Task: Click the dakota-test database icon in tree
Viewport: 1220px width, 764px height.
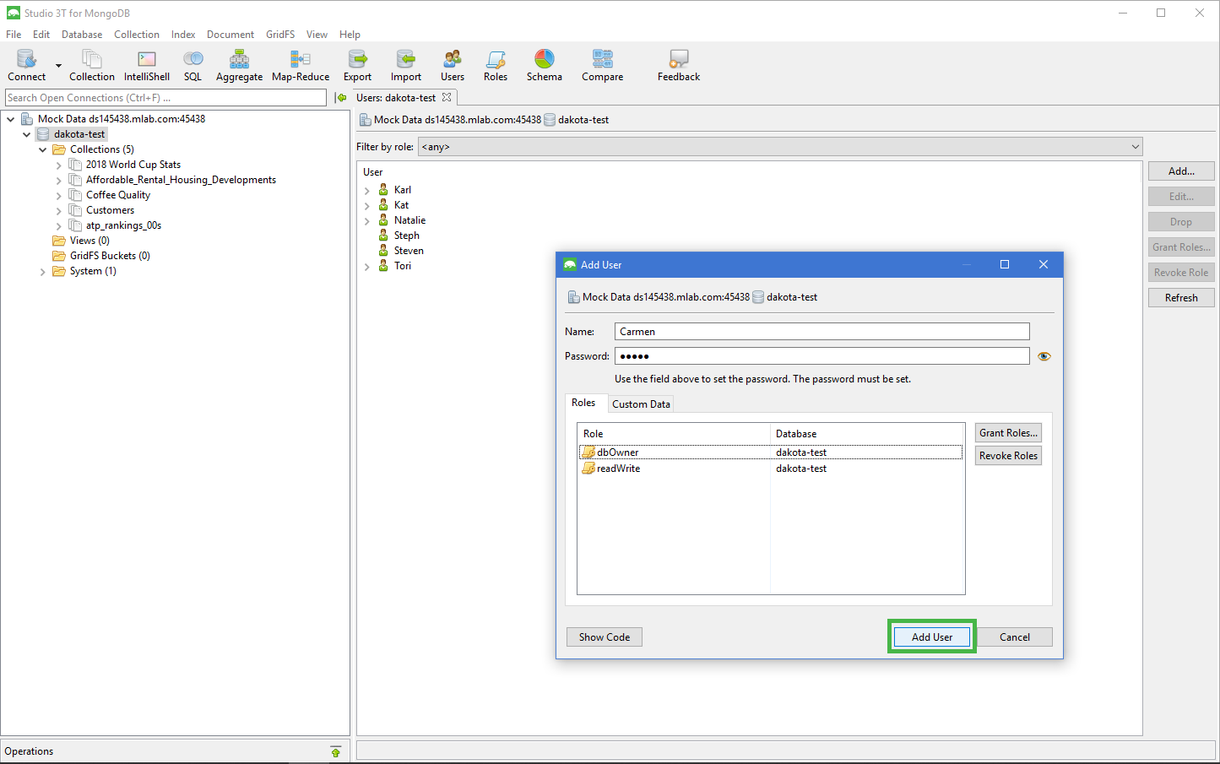Action: tap(43, 134)
